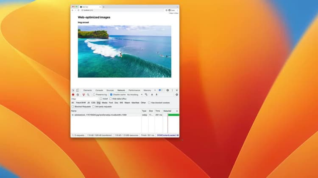The height and width of the screenshot is (178, 318).
Task: Click the surfing ocean image
Action: [x=125, y=52]
